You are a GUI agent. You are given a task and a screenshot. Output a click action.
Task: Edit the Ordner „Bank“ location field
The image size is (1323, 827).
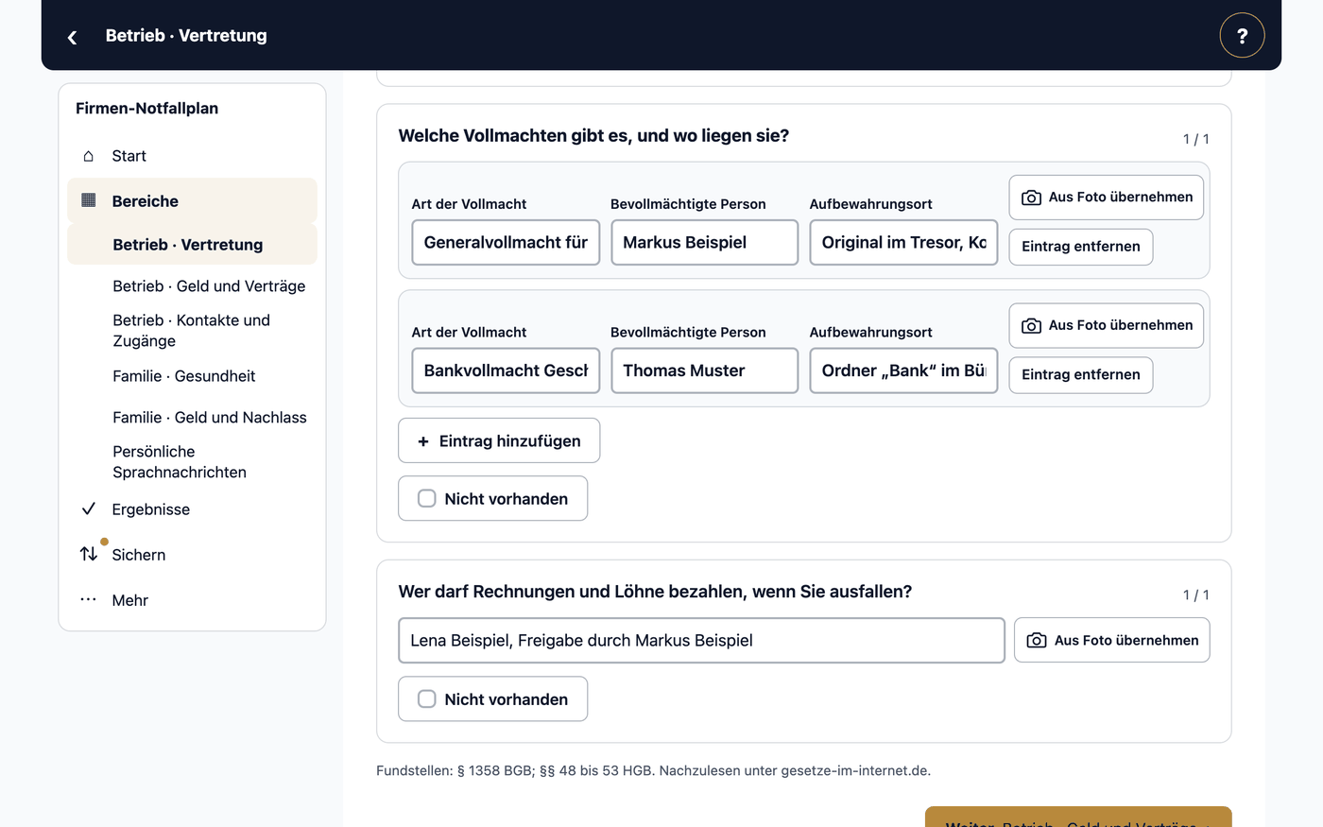[x=903, y=370]
